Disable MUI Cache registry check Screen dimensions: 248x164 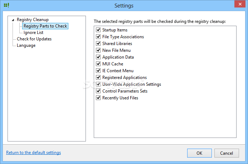coord(98,64)
